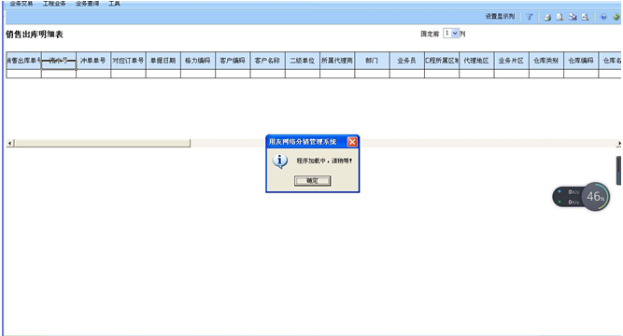
Task: Open the 工程业务 menu
Action: click(54, 4)
